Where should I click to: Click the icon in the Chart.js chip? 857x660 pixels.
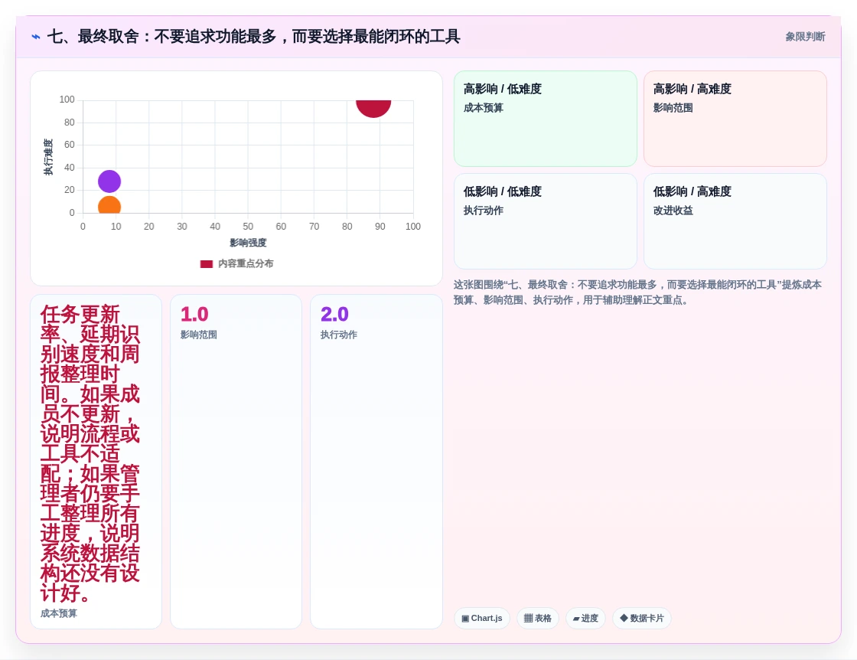click(465, 619)
